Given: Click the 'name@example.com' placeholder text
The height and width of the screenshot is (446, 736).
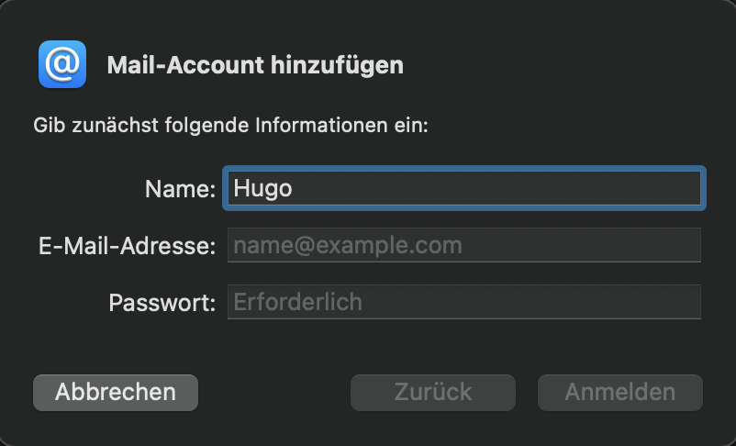Looking at the screenshot, I should [348, 245].
